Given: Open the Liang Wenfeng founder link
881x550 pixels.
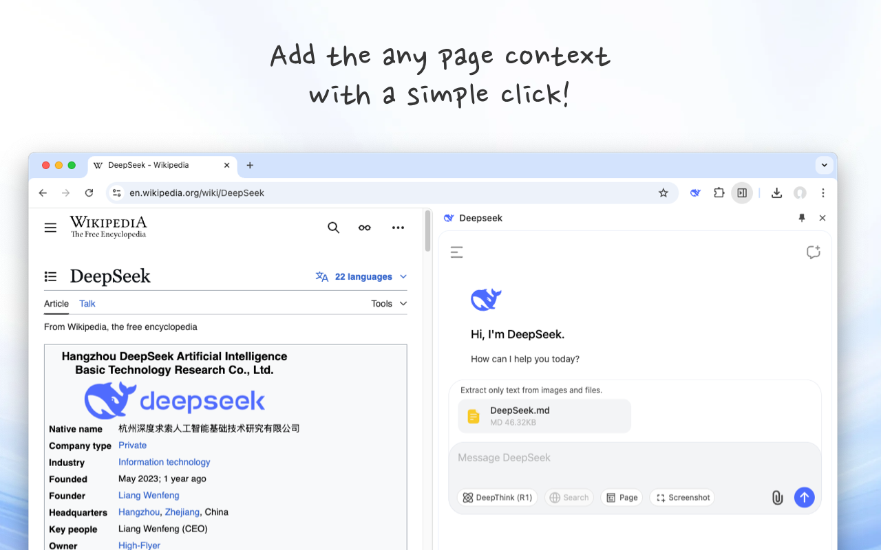Looking at the screenshot, I should (x=149, y=495).
